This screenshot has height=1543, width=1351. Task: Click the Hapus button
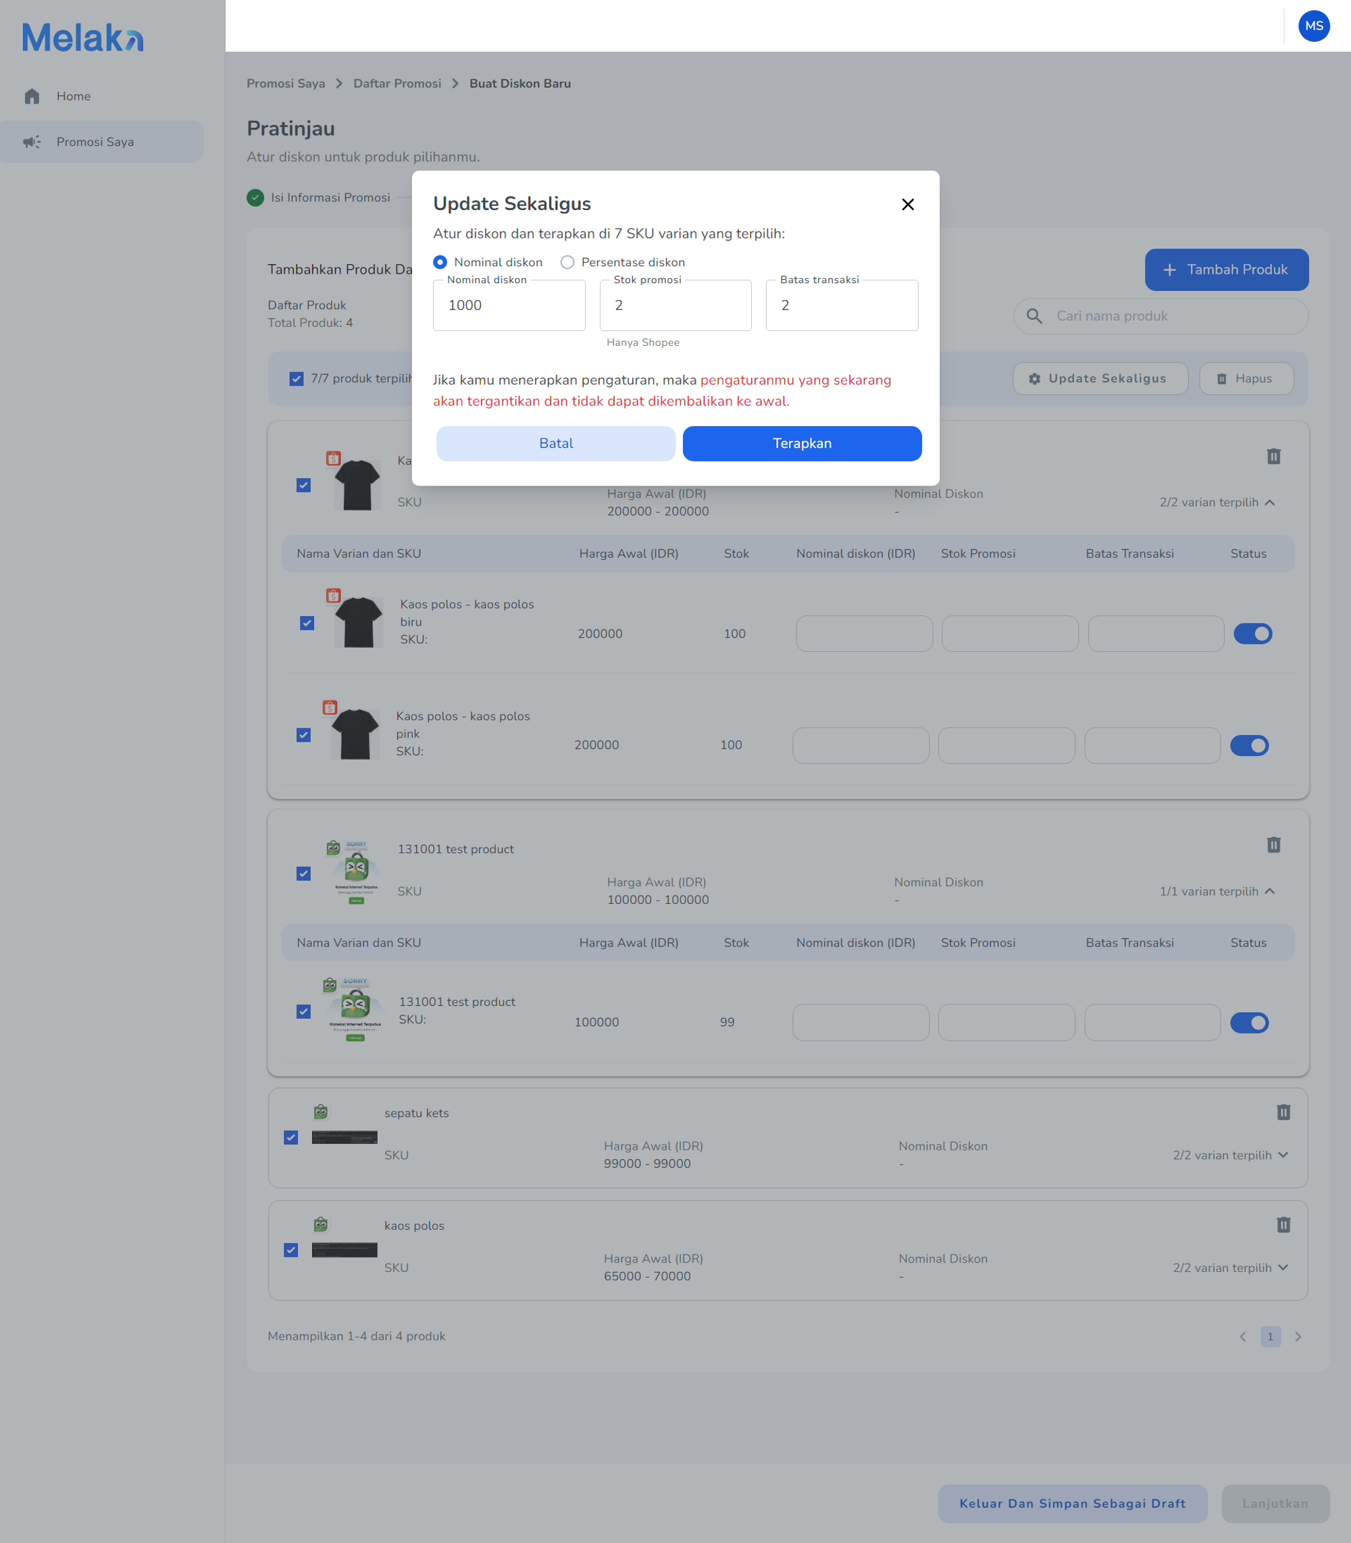point(1246,378)
